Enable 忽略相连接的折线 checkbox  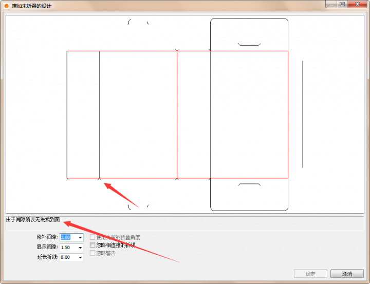point(92,245)
